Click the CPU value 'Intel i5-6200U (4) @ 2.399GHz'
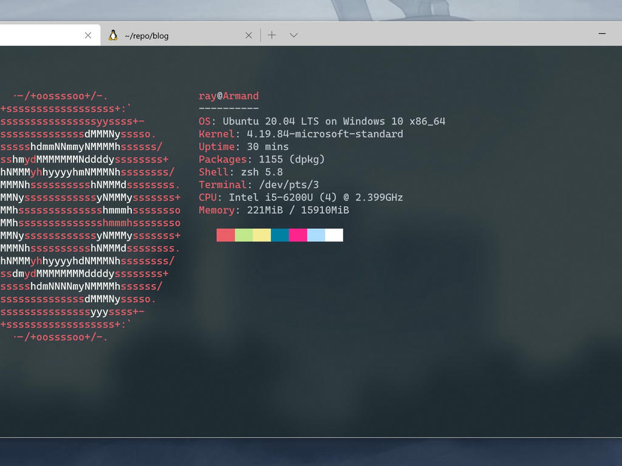Image resolution: width=622 pixels, height=466 pixels. coord(316,197)
